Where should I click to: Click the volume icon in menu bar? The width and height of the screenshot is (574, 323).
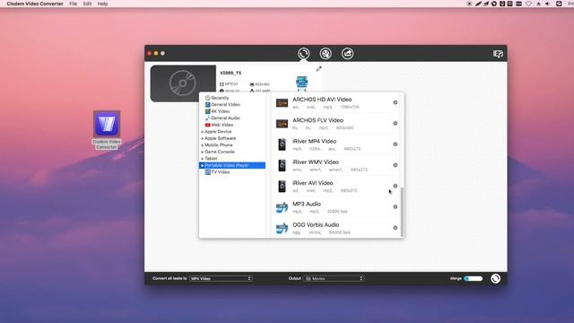point(548,4)
